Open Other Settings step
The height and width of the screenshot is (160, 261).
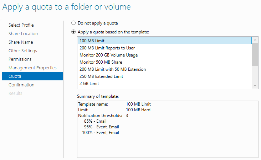pyautogui.click(x=23, y=51)
